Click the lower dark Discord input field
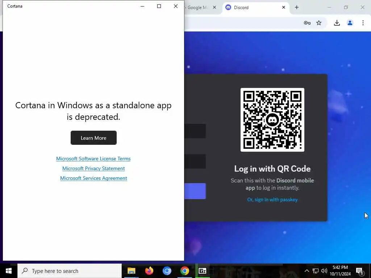The image size is (371, 278). (195, 161)
